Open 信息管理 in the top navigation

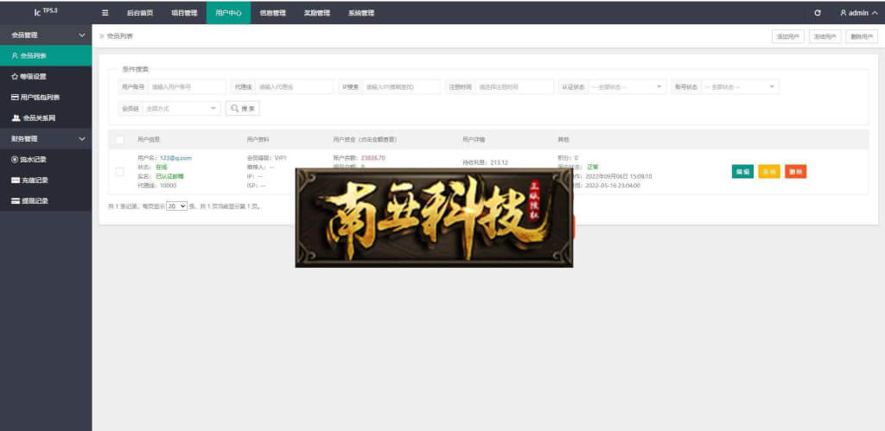click(272, 13)
